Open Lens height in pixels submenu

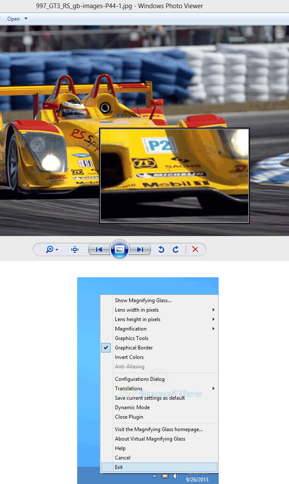(x=138, y=319)
